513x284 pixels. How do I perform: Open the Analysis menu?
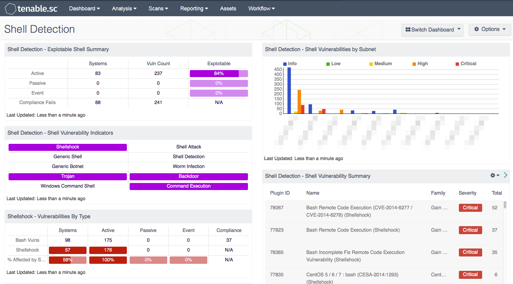(x=124, y=9)
